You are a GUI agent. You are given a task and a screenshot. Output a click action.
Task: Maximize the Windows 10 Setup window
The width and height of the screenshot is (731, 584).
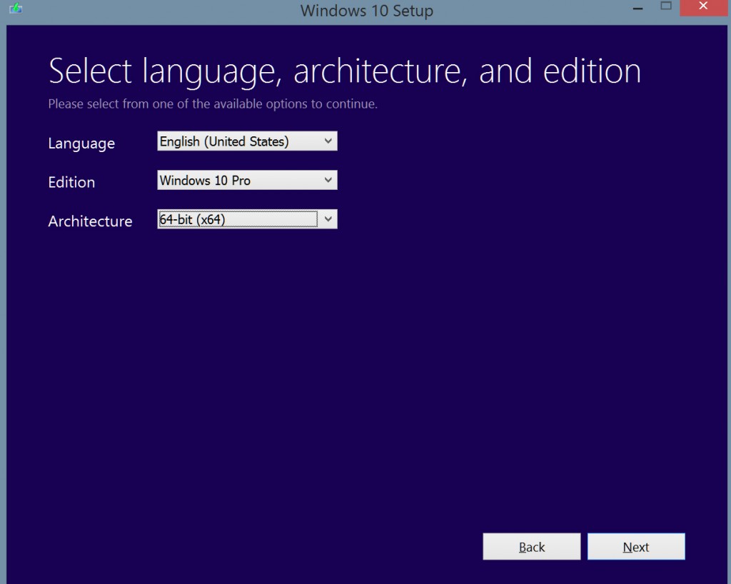tap(666, 6)
